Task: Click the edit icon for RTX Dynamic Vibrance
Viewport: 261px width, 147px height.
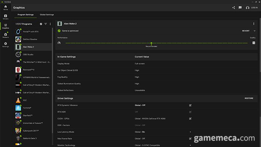Action: click(x=190, y=105)
